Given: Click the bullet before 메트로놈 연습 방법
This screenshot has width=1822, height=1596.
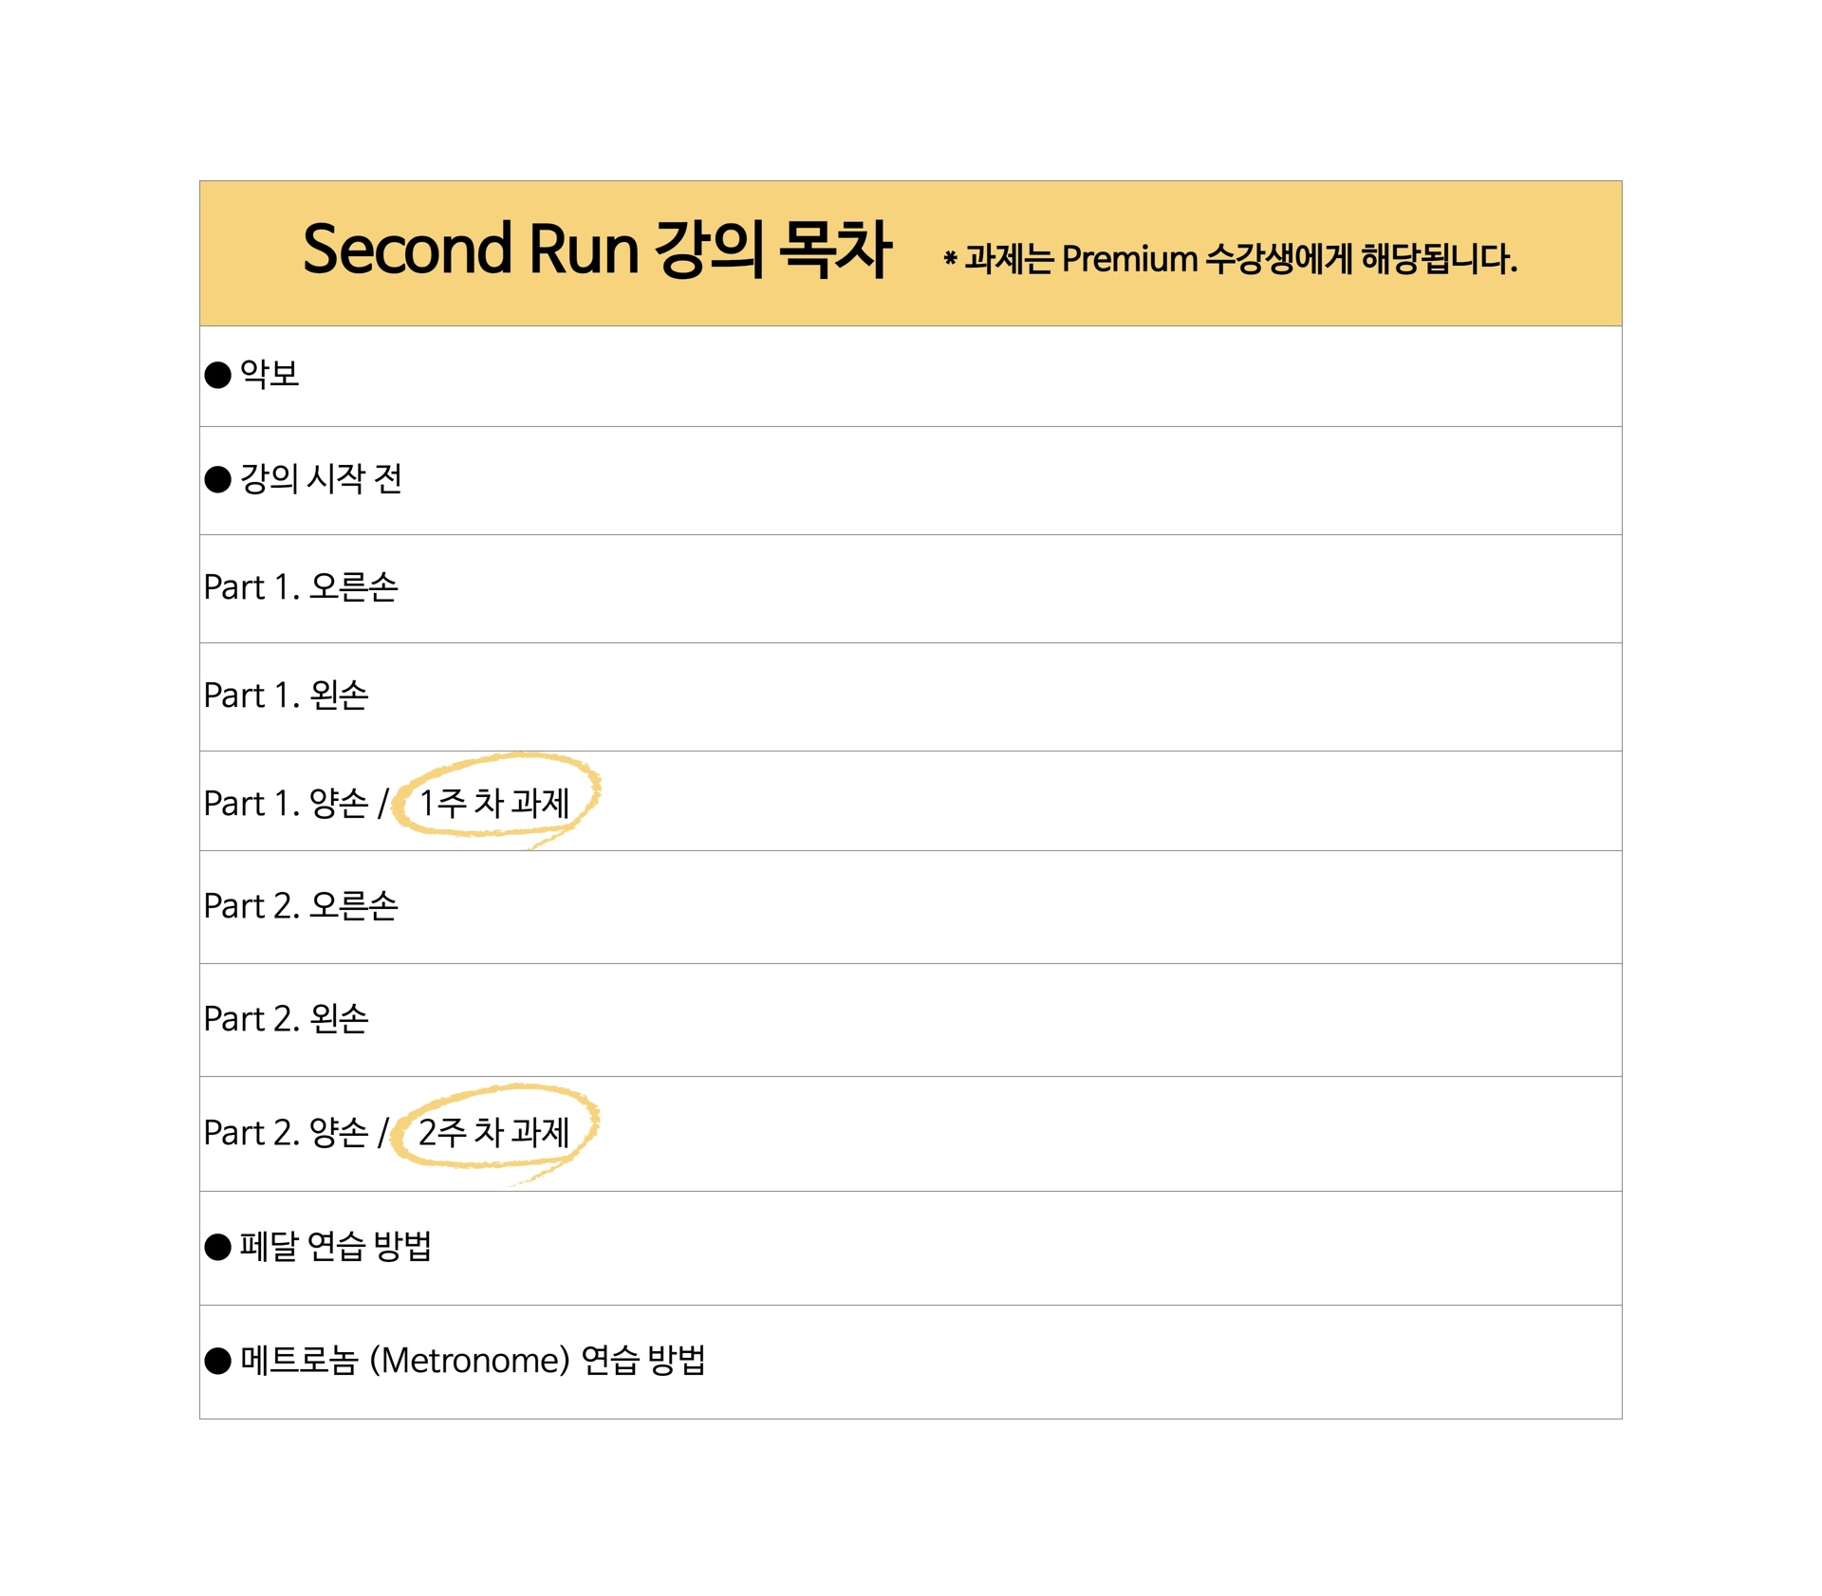Looking at the screenshot, I should (218, 1361).
